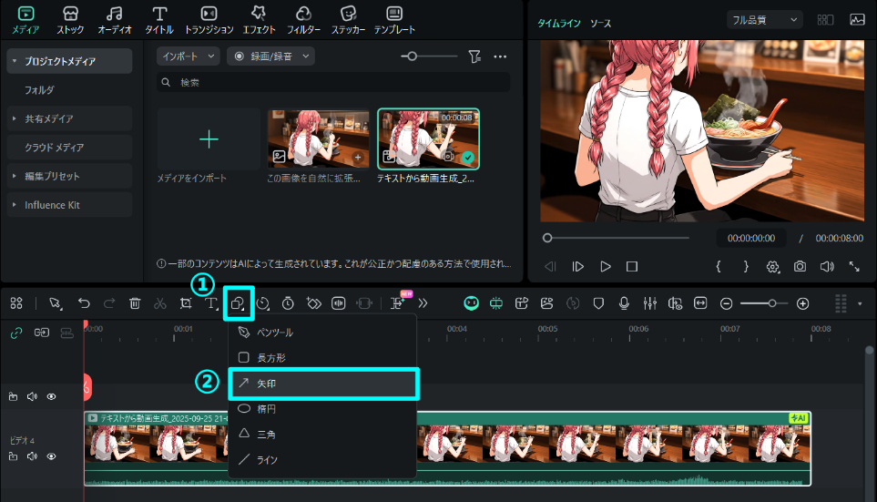
Task: Toggle visibility eye on the ビデオ 4 track
Action: coord(52,456)
